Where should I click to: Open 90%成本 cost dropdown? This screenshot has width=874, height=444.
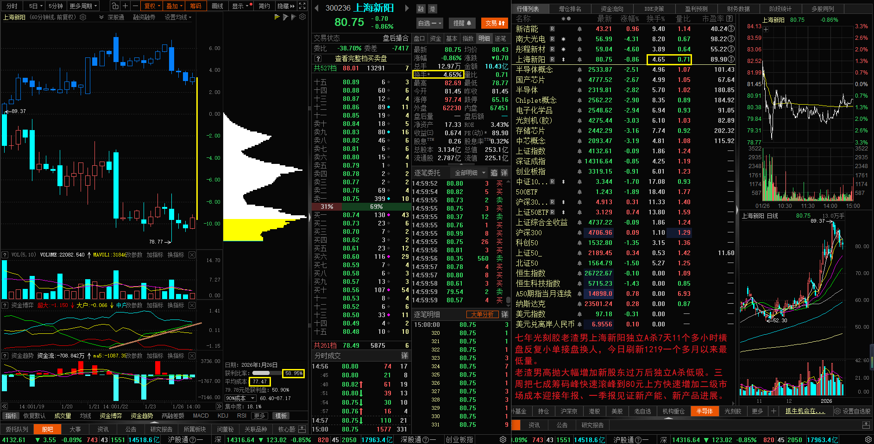(x=240, y=398)
